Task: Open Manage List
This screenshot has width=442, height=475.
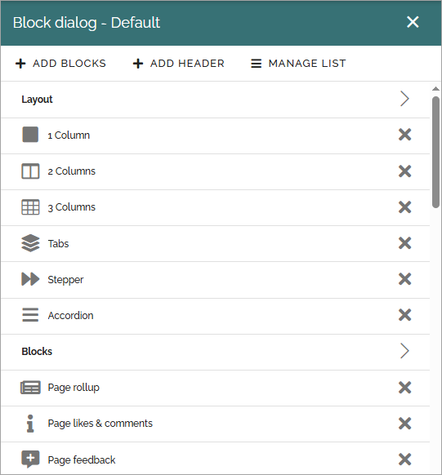Action: pyautogui.click(x=298, y=64)
